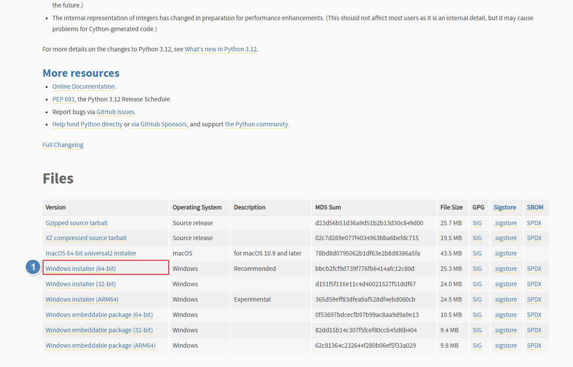The width and height of the screenshot is (573, 367).
Task: Open What's new in Python 3.12 link
Action: pos(221,49)
